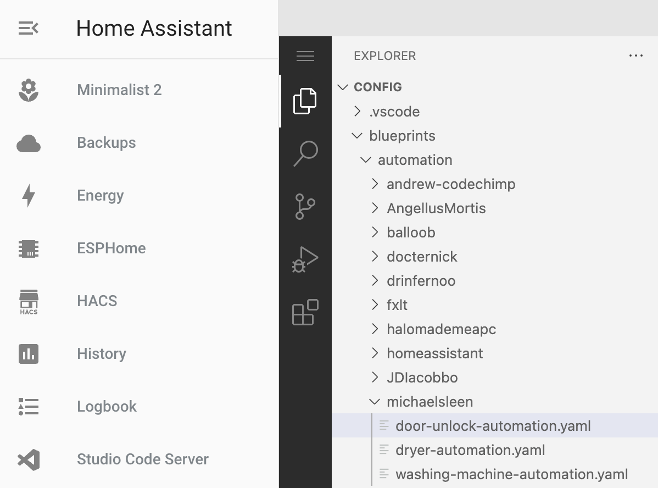The image size is (658, 488).
Task: Open Run and Debug panel icon
Action: (305, 259)
